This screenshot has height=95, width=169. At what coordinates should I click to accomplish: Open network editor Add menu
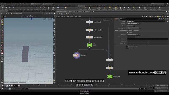58,16
